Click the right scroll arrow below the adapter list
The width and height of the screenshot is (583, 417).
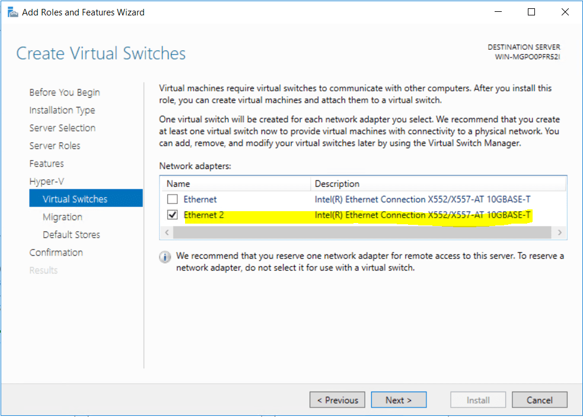(559, 233)
